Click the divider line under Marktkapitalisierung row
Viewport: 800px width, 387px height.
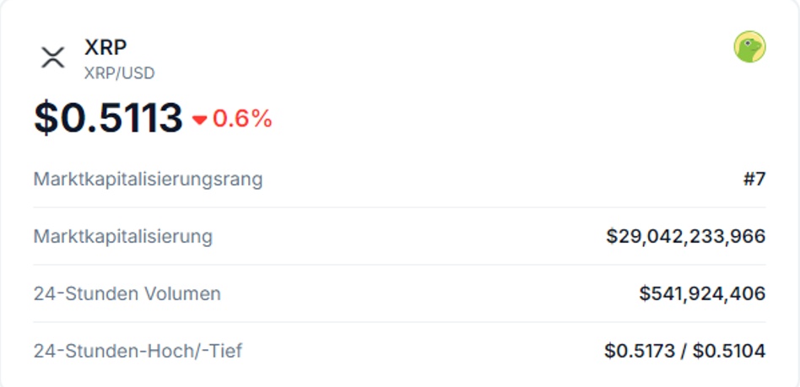[399, 265]
